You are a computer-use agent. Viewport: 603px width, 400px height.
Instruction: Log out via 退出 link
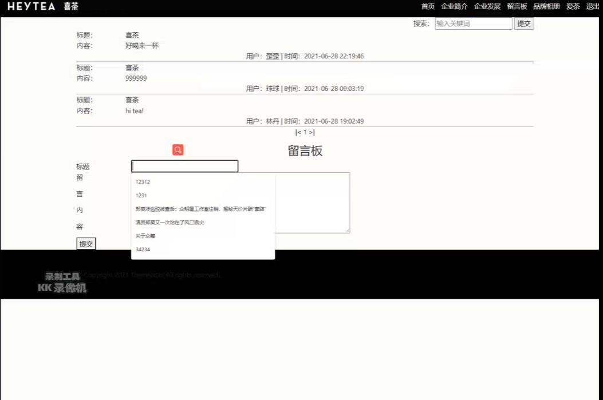click(593, 6)
